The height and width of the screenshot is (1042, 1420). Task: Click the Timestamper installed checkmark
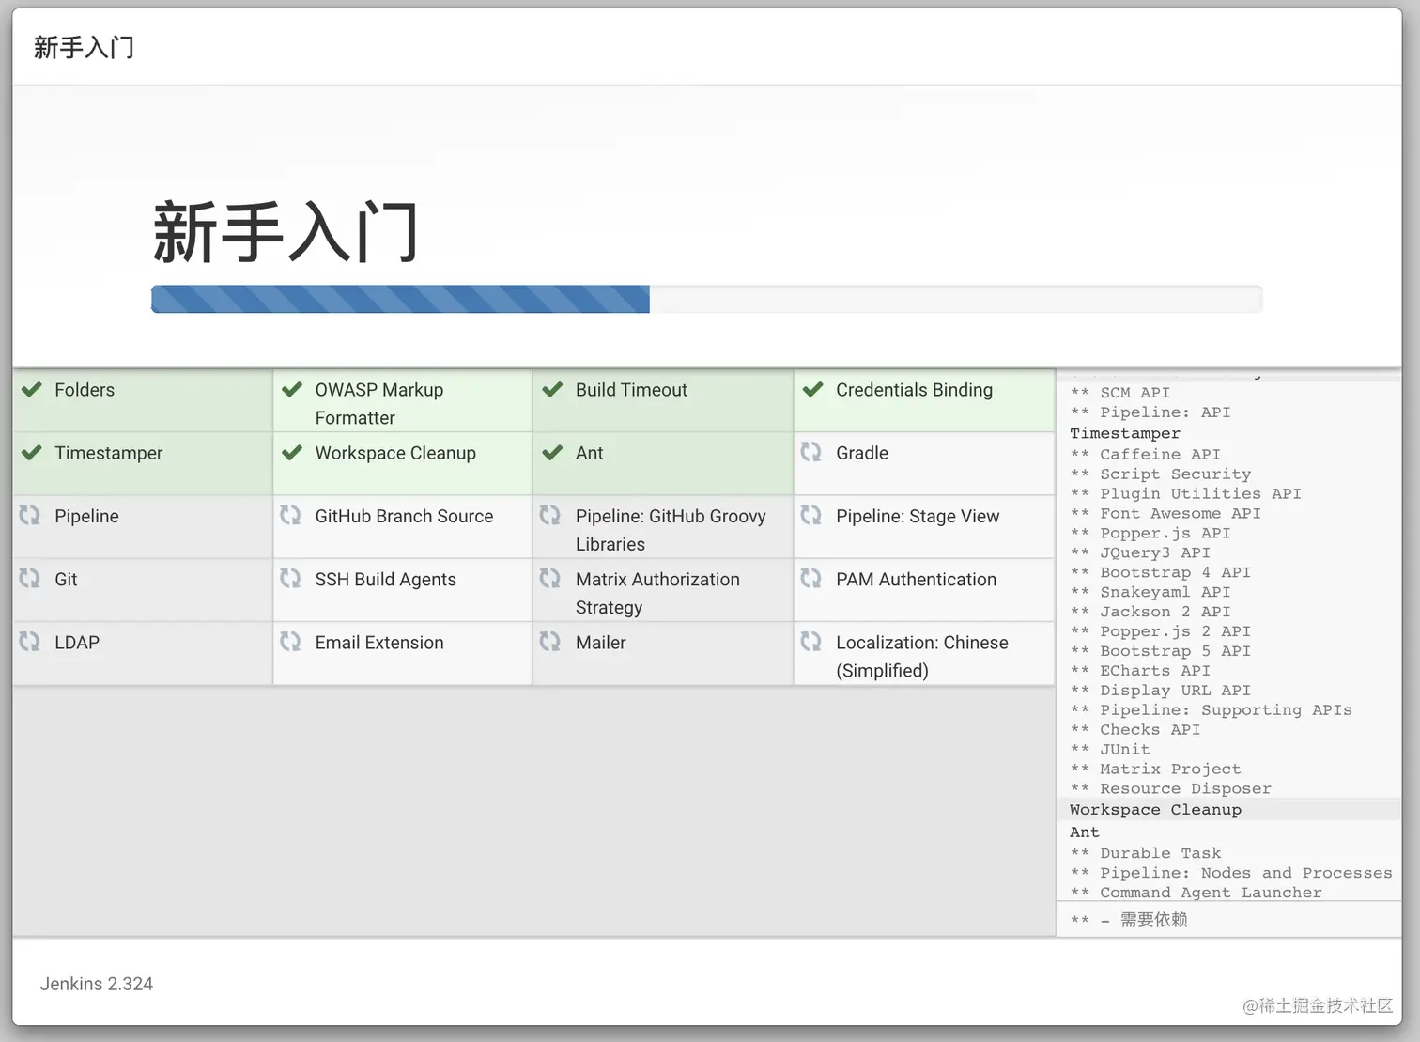tap(32, 452)
